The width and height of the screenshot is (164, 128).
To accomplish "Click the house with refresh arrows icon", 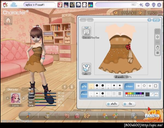I will (x=115, y=116).
